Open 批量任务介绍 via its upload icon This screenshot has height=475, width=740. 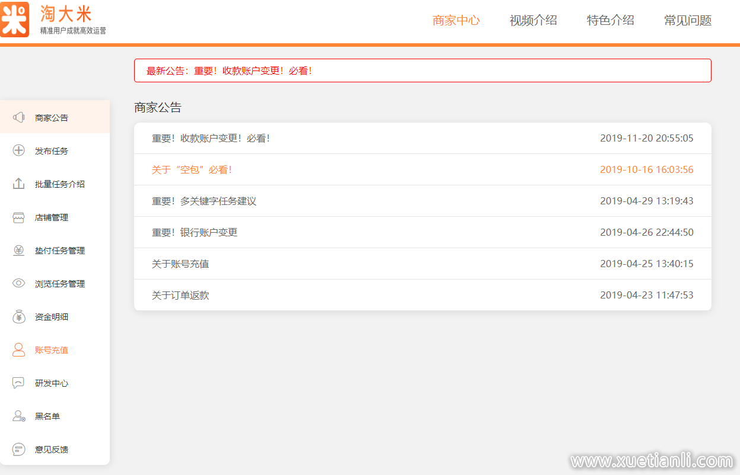(18, 184)
